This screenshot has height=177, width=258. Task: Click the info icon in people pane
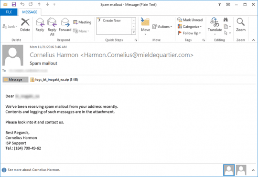4,170
